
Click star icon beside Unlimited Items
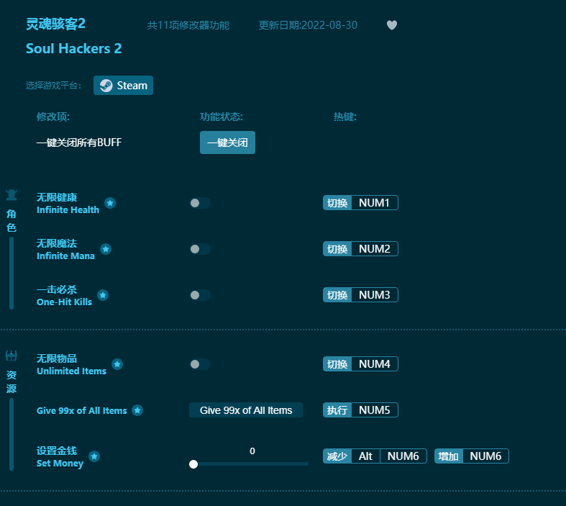[117, 364]
